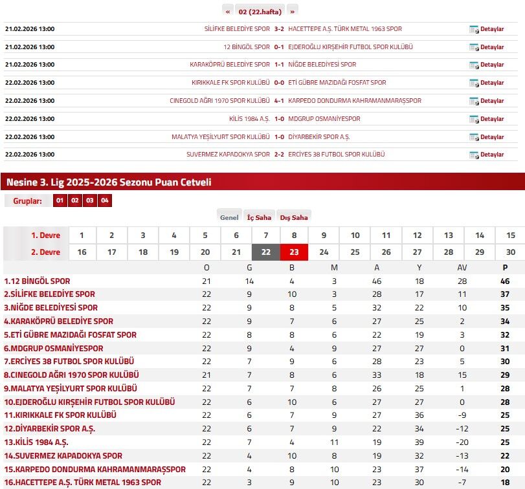Open Niğde Belediyesi Spor in match list
This screenshot has height=489, width=525.
click(x=322, y=65)
